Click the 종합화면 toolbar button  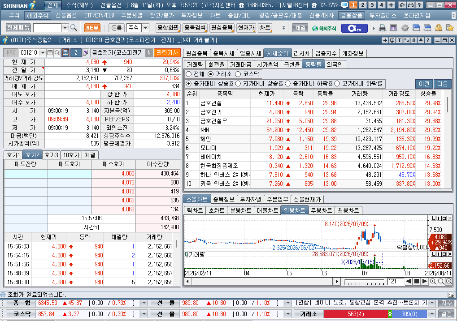tap(168, 28)
